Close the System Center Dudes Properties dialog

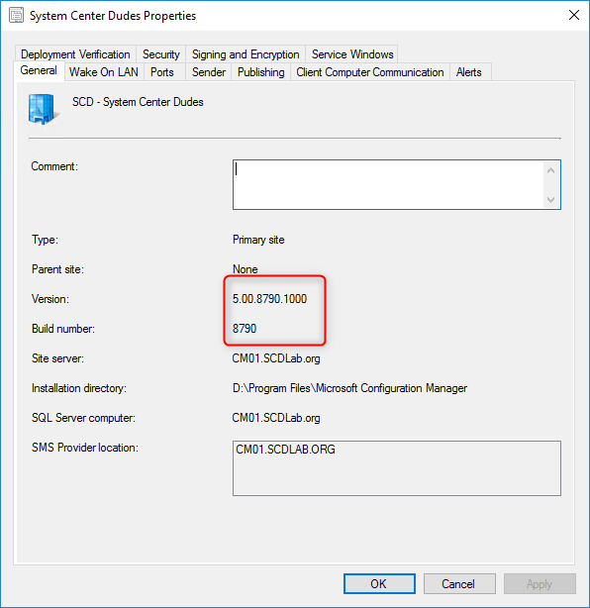pyautogui.click(x=574, y=15)
